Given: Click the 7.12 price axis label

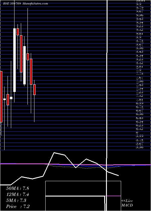Looking at the screenshot, I should pos(140,96).
